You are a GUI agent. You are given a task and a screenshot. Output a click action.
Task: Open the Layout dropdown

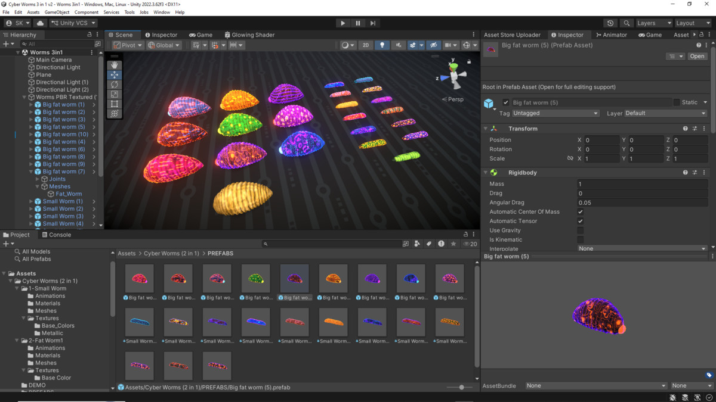693,23
